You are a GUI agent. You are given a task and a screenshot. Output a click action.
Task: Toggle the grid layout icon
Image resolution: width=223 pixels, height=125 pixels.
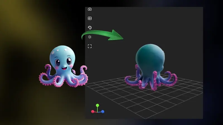coord(90,18)
